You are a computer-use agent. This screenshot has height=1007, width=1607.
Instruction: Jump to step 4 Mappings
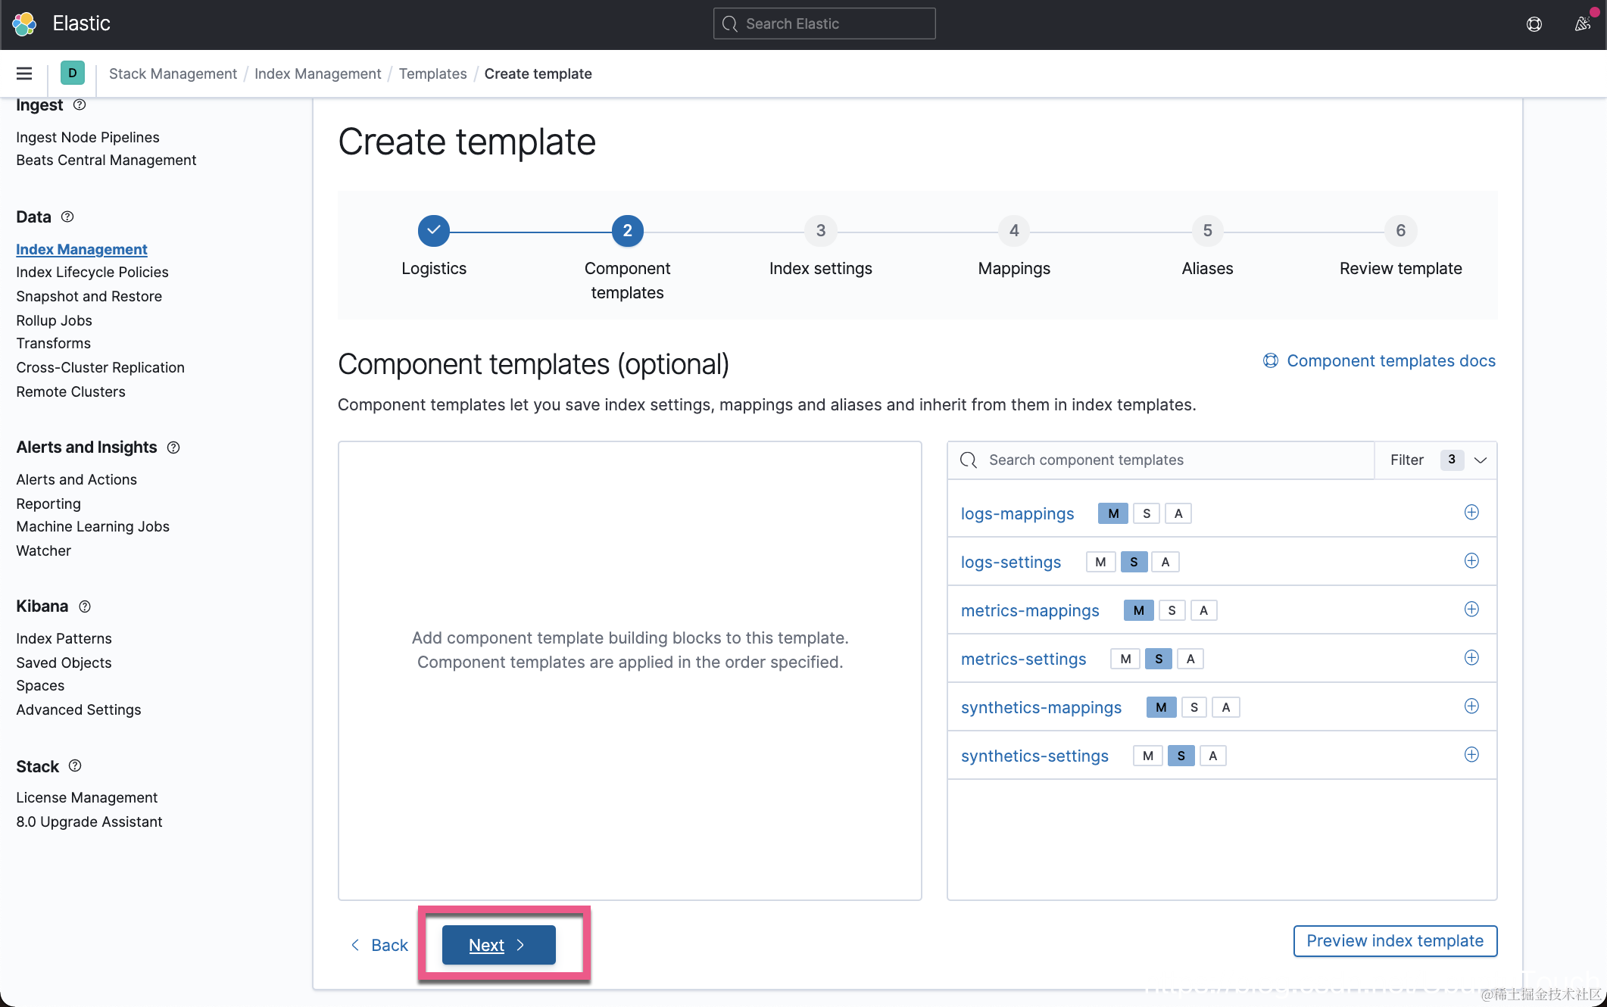1013,231
